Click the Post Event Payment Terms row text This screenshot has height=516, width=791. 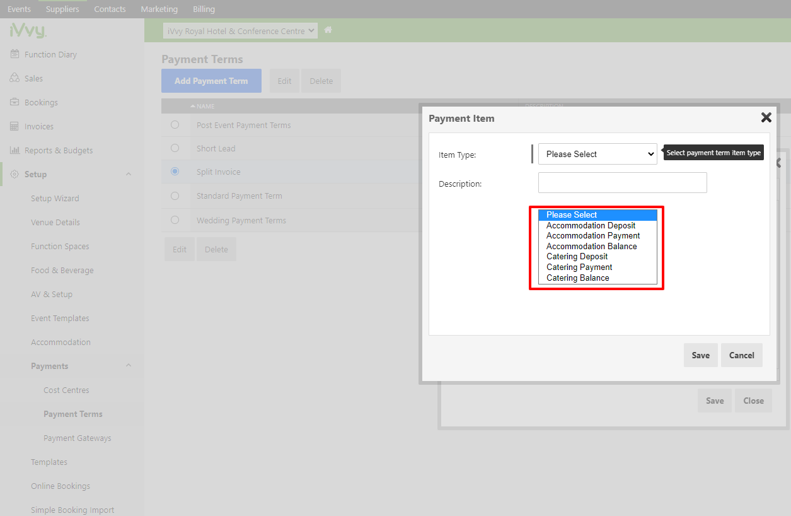coord(244,125)
